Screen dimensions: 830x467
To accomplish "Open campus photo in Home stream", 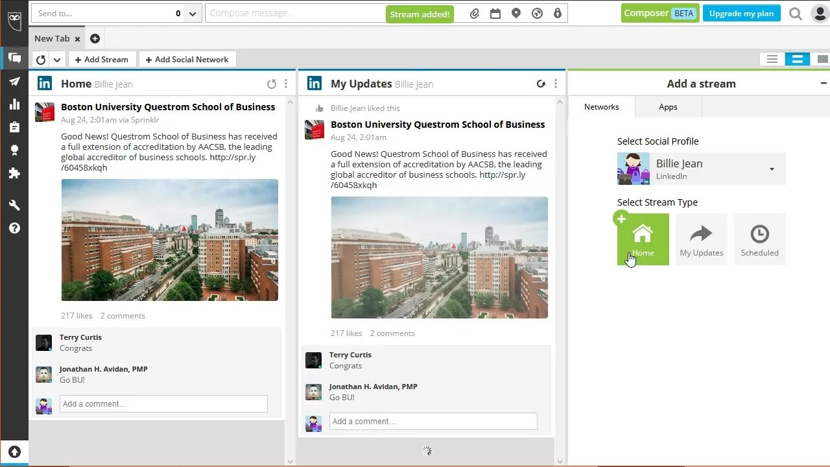I will pos(170,240).
